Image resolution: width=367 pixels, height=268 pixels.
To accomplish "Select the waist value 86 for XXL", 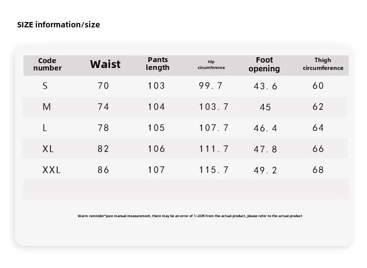I will coord(103,170).
